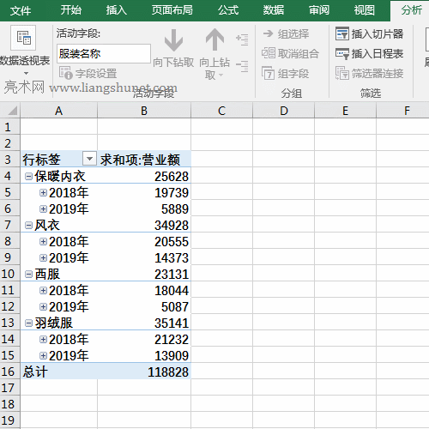Open 字段设置 field settings
Image resolution: width=429 pixels, height=429 pixels.
pyautogui.click(x=88, y=74)
